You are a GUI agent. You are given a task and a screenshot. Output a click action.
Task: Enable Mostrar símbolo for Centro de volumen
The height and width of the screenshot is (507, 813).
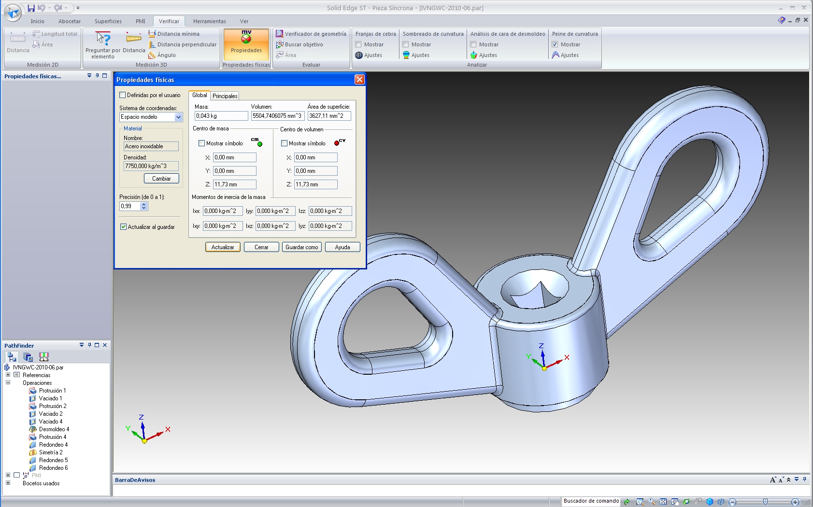(284, 143)
